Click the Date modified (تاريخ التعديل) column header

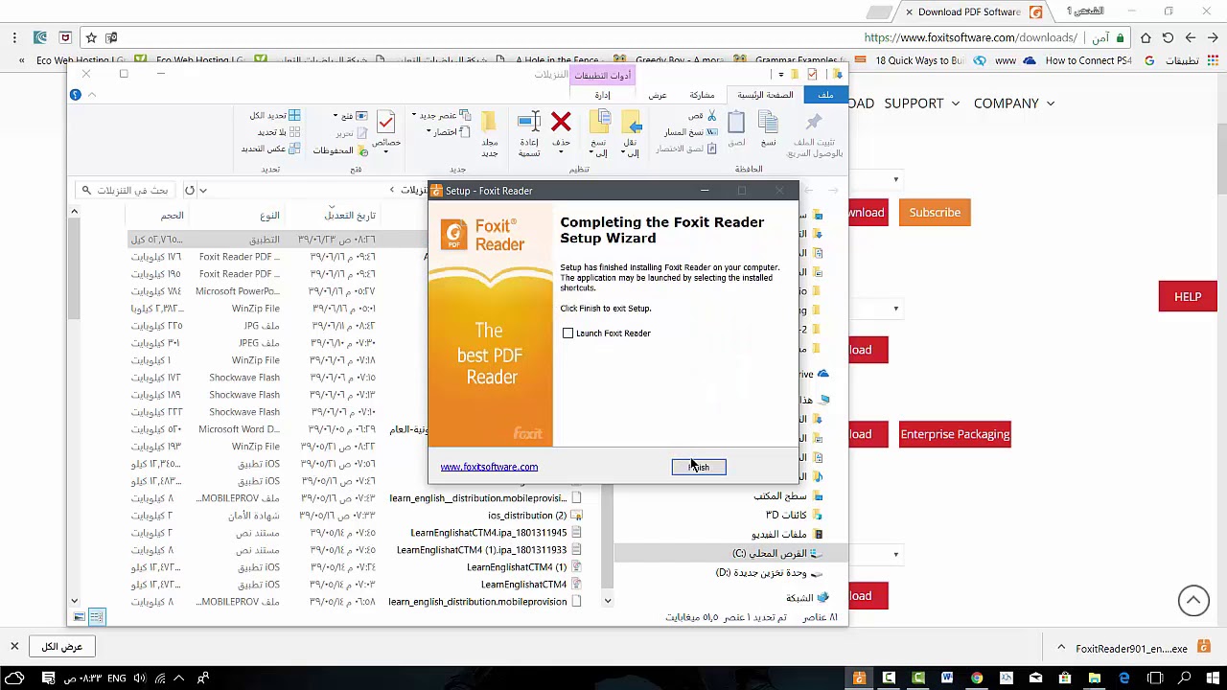tap(350, 216)
